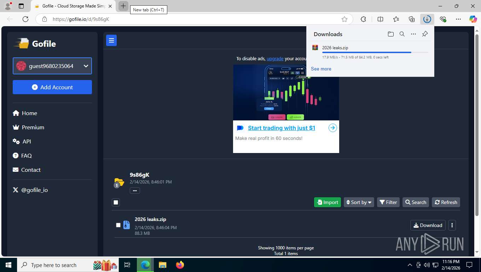The height and width of the screenshot is (272, 481).
Task: Open Premium in sidebar
Action: coord(29,127)
